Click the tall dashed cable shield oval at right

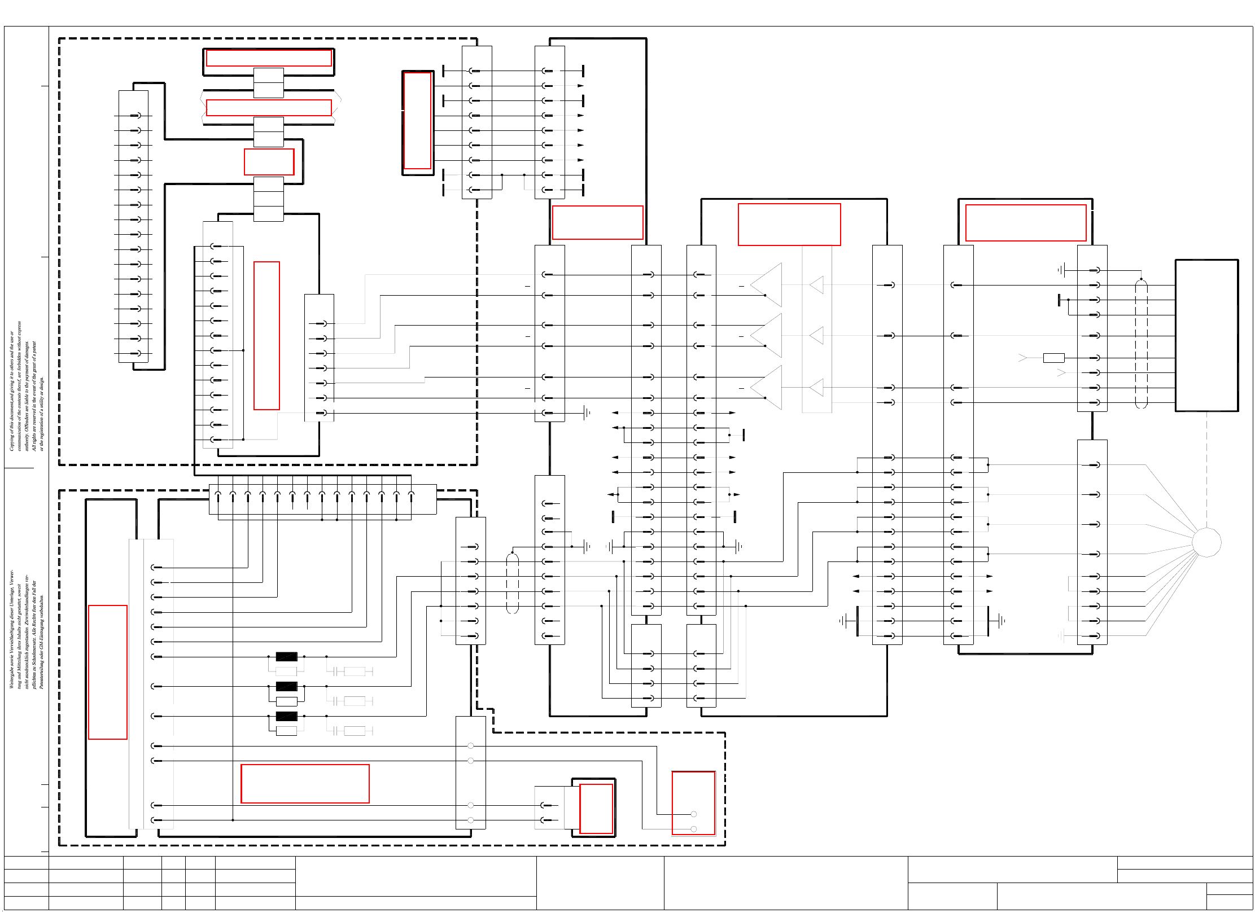[1141, 344]
